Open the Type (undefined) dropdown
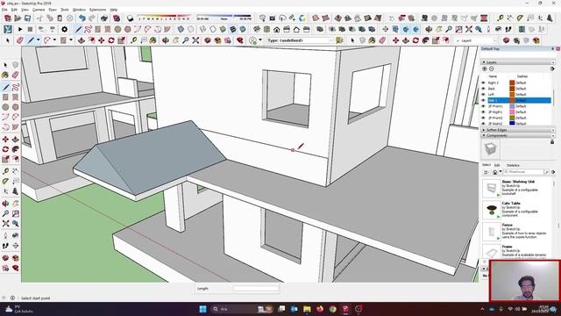This screenshot has height=316, width=561. 300,40
